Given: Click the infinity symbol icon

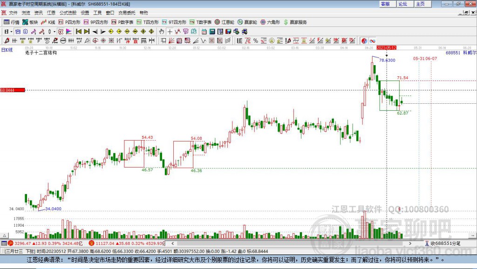Looking at the screenshot, I should pos(372,41).
